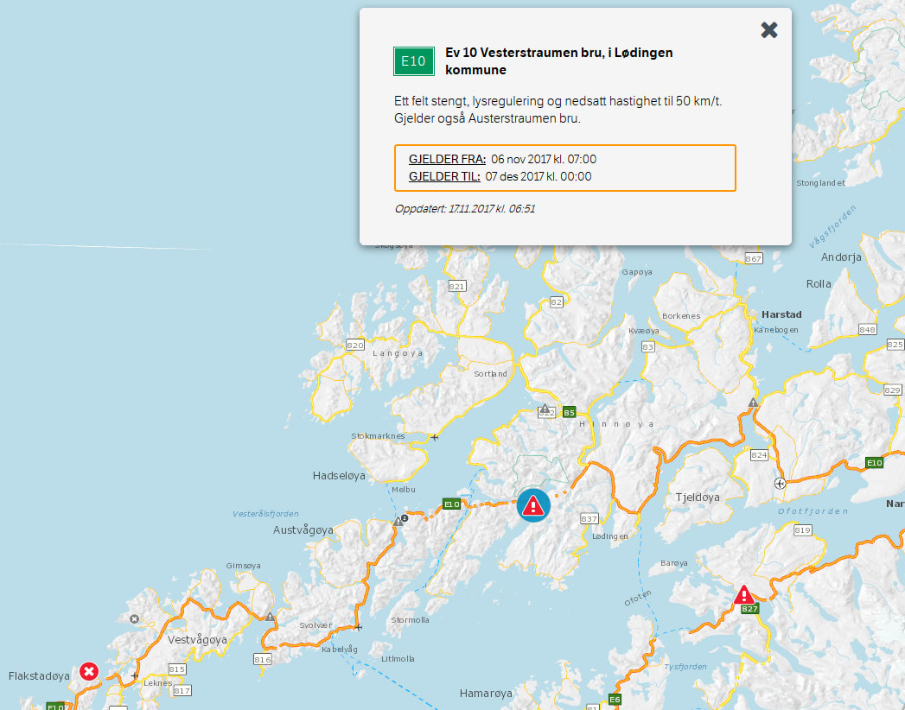Click the selected blue warning marker on E10
The image size is (905, 710).
coord(533,505)
